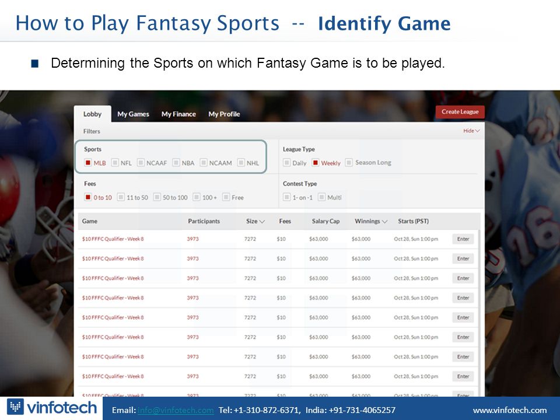The image size is (560, 420).
Task: Check the NCAAF sports checkbox
Action: coord(141,163)
